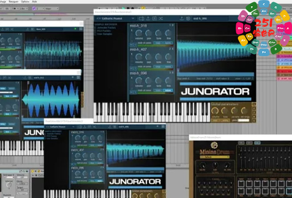The width and height of the screenshot is (292, 198).
Task: Toggle loop mode for mid-h_096 in large Junorator
Action: tap(158, 90)
